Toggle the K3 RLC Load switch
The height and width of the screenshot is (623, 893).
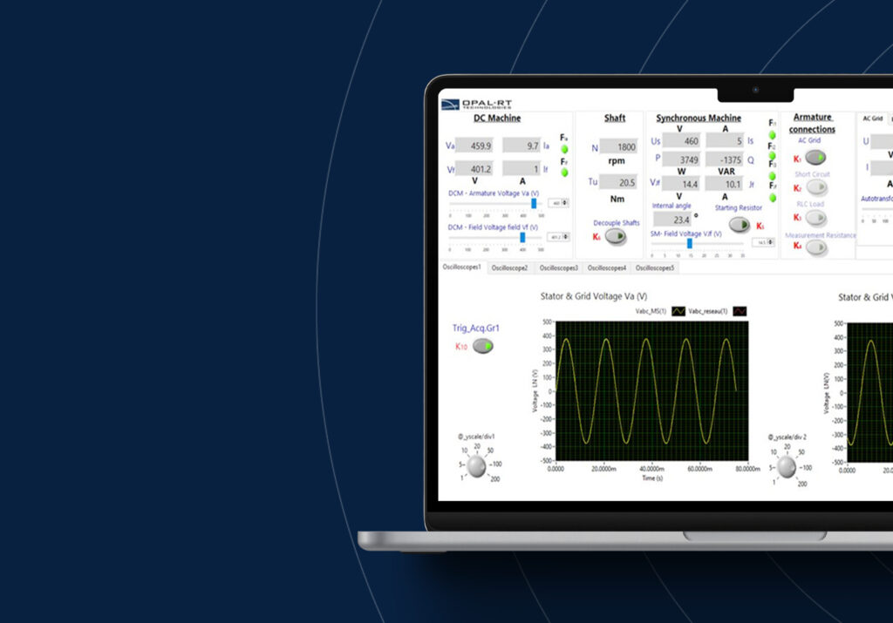(x=816, y=217)
